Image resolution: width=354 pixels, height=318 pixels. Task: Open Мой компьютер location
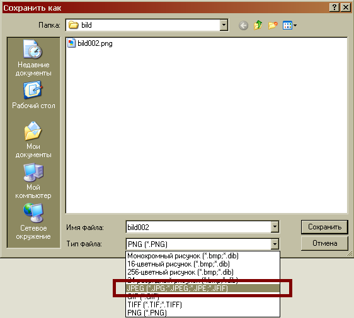pyautogui.click(x=33, y=181)
